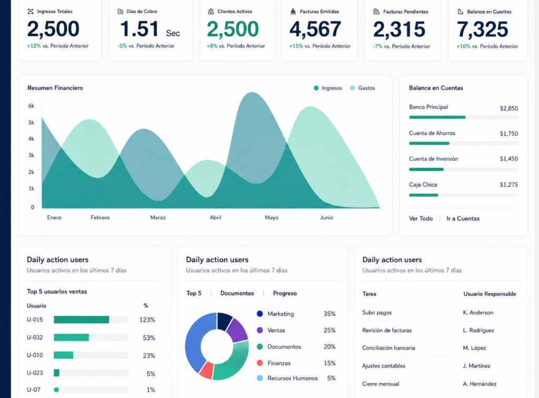Screen dimensions: 539x398
Task: Click the Ajustes contables task
Action: tap(384, 366)
